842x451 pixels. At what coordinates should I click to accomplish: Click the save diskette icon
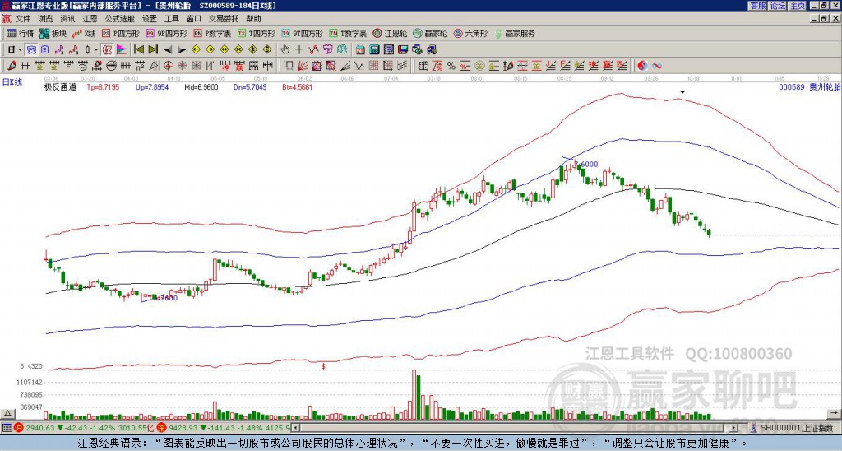403,49
